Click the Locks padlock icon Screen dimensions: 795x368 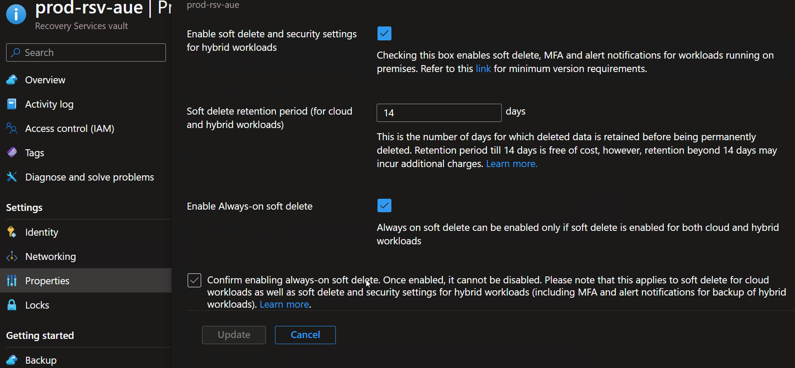point(12,305)
